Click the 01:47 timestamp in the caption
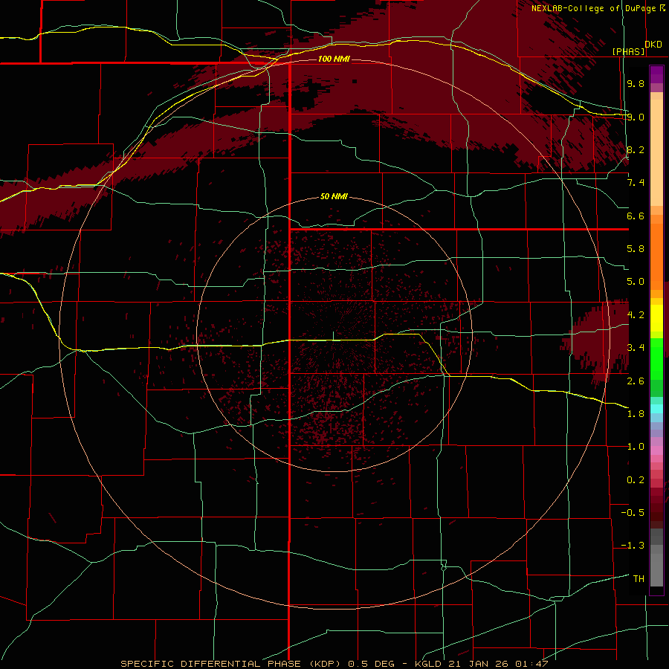This screenshot has width=669, height=669. tap(531, 664)
